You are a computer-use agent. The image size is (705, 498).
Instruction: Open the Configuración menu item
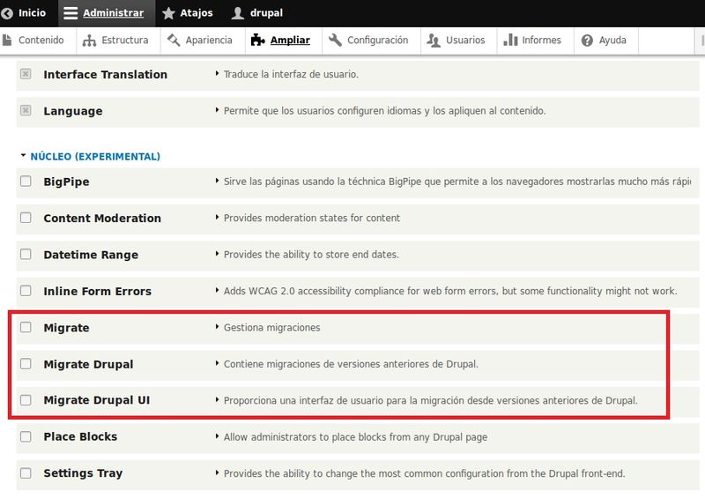371,40
